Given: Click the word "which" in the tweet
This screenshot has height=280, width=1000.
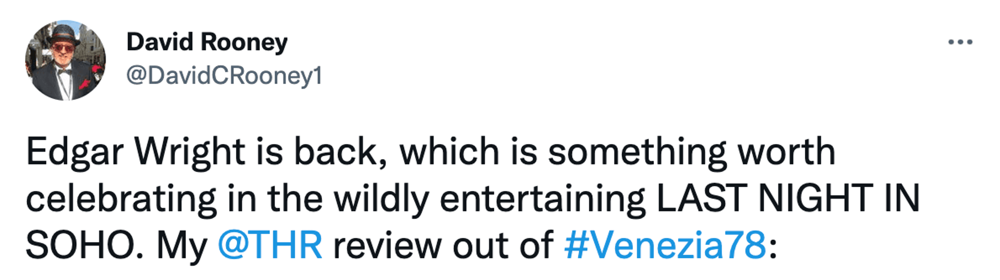Looking at the screenshot, I should (449, 152).
